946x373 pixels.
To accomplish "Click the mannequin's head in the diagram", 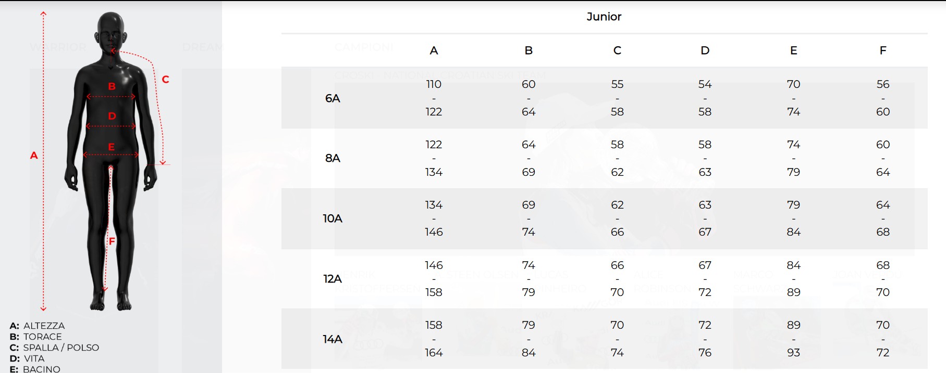I will click(x=111, y=31).
